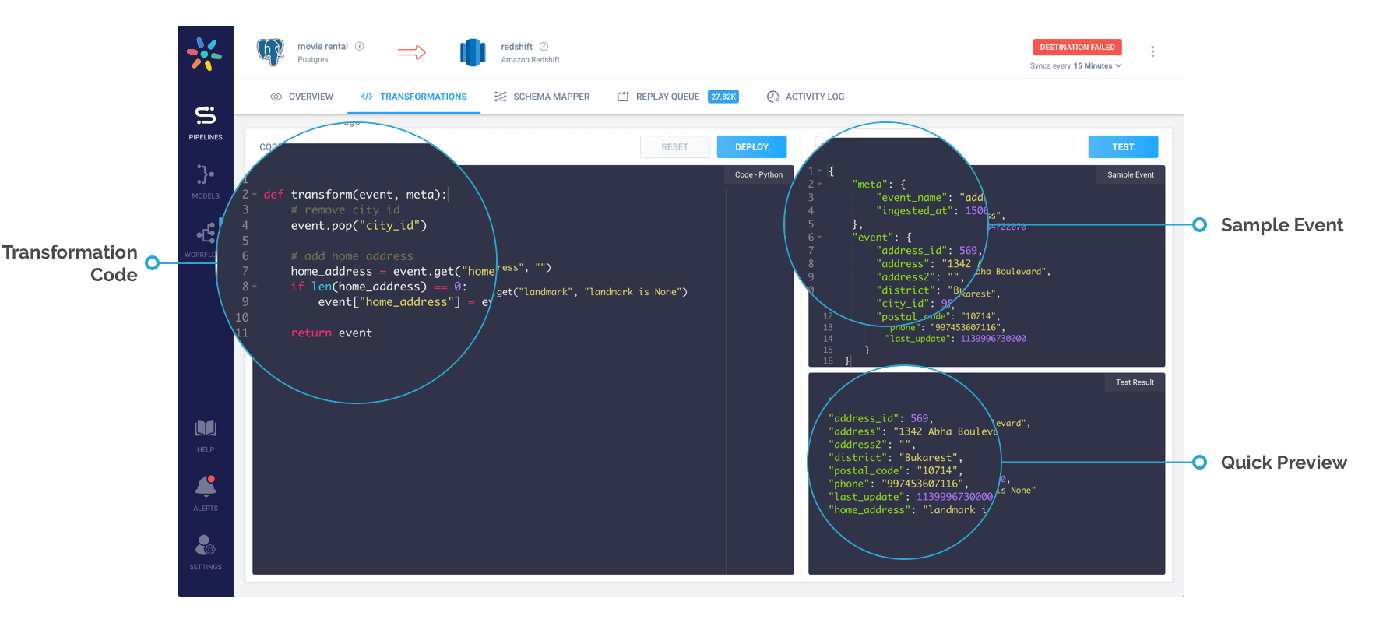Click '# add home address' comment line

click(x=352, y=256)
